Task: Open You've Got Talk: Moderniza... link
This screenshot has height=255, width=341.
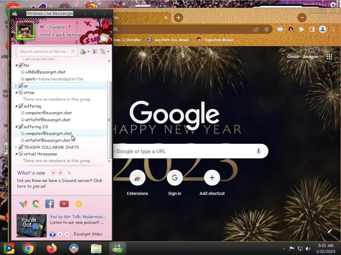Action: point(77,216)
